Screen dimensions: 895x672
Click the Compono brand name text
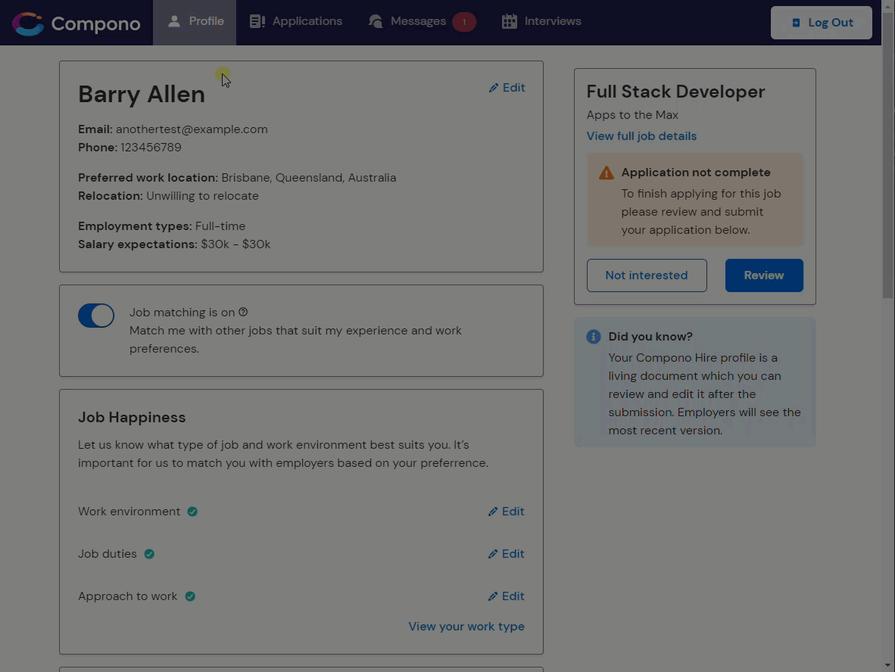point(95,23)
